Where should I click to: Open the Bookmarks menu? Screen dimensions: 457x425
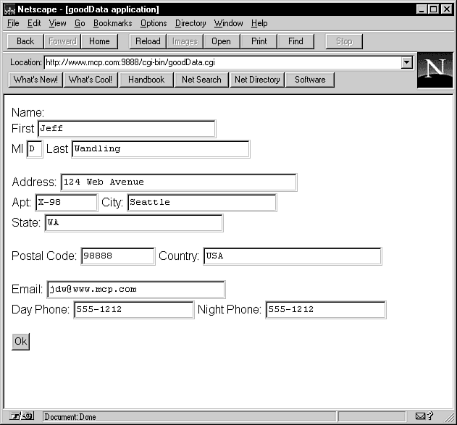(x=112, y=23)
